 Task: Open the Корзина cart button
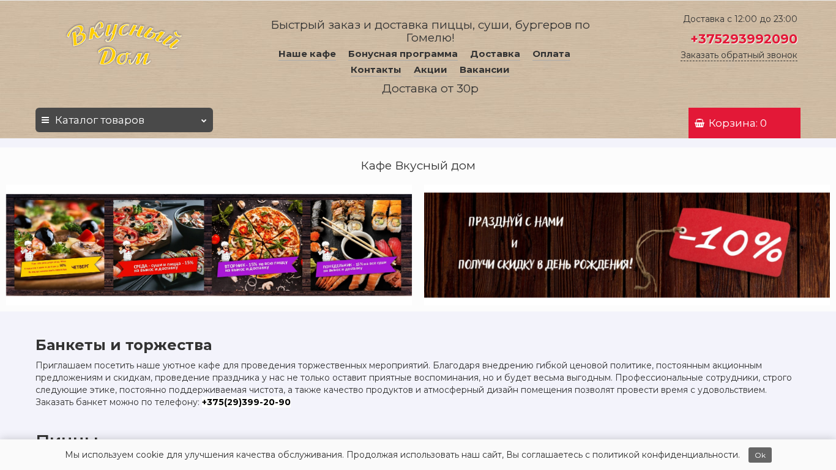point(744,123)
